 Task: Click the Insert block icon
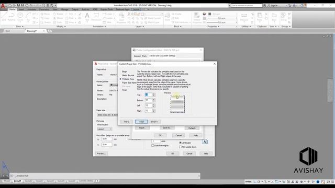(167, 17)
